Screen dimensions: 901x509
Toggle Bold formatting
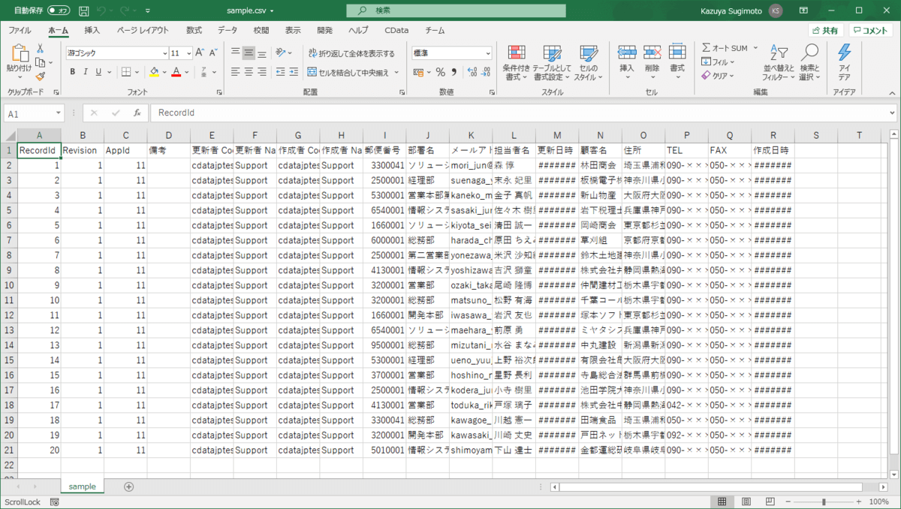point(73,72)
